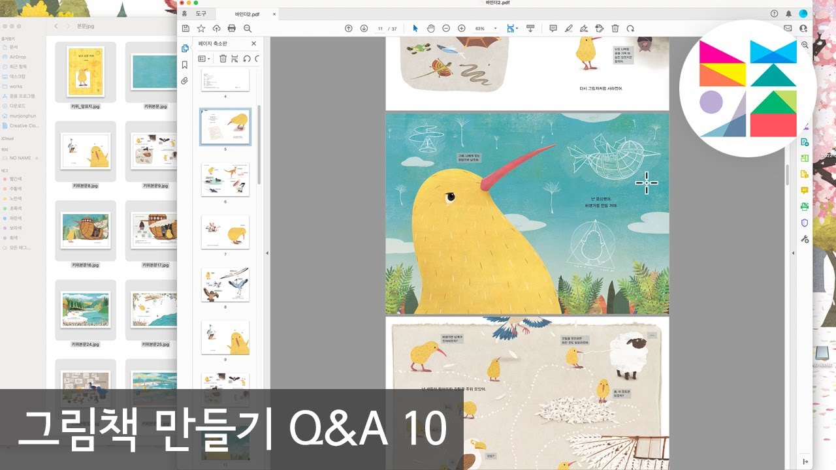
Task: Select page 7 thumbnail
Action: pyautogui.click(x=225, y=232)
